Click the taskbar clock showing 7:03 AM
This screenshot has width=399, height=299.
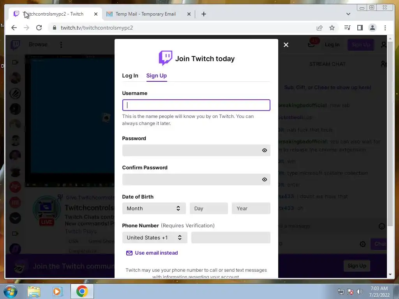[x=379, y=291]
